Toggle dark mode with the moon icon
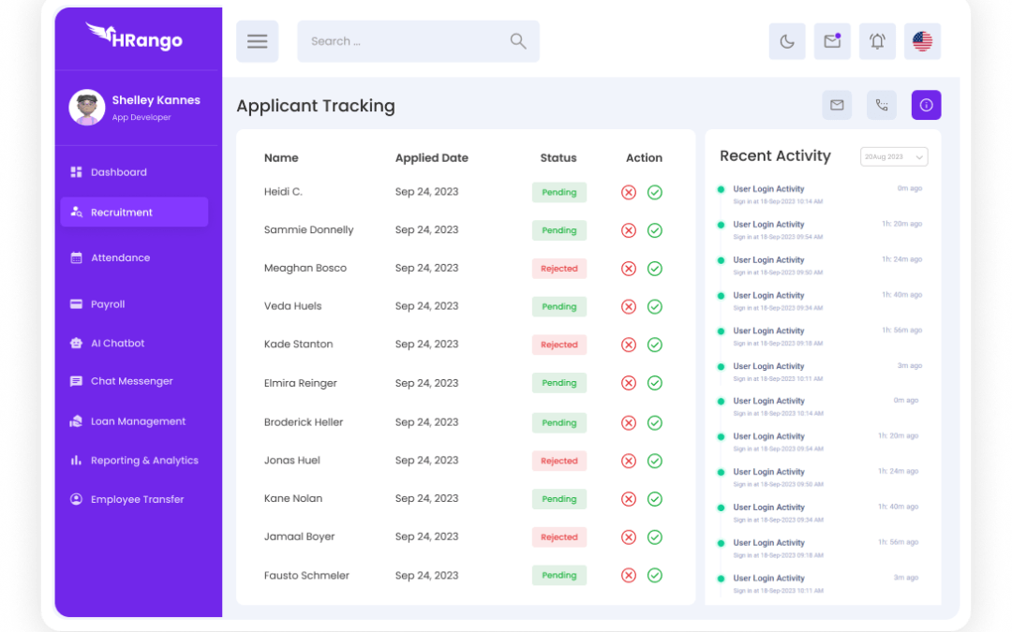Screen dimensions: 1012x632 pos(787,41)
